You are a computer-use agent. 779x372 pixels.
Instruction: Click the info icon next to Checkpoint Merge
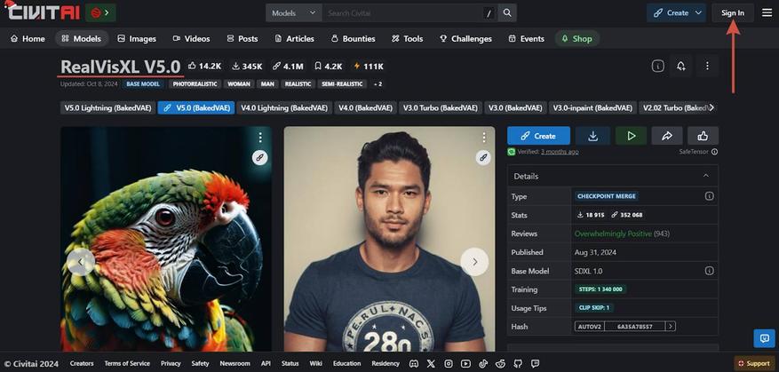click(x=710, y=196)
